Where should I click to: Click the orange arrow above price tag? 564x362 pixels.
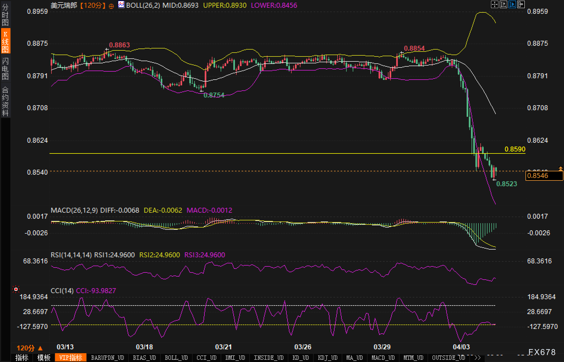pyautogui.click(x=560, y=168)
